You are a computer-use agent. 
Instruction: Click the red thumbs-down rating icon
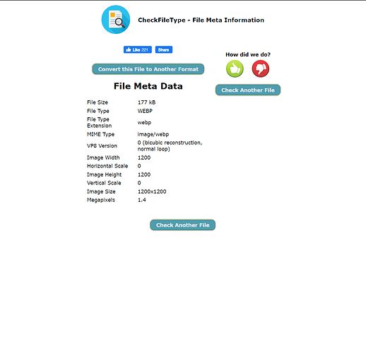pos(261,68)
